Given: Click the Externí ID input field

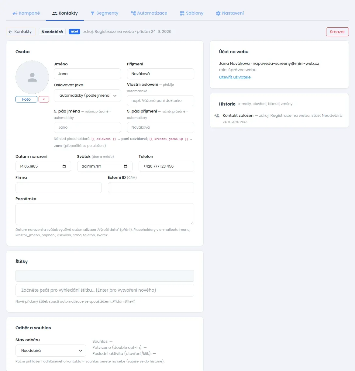Looking at the screenshot, I should tap(151, 188).
